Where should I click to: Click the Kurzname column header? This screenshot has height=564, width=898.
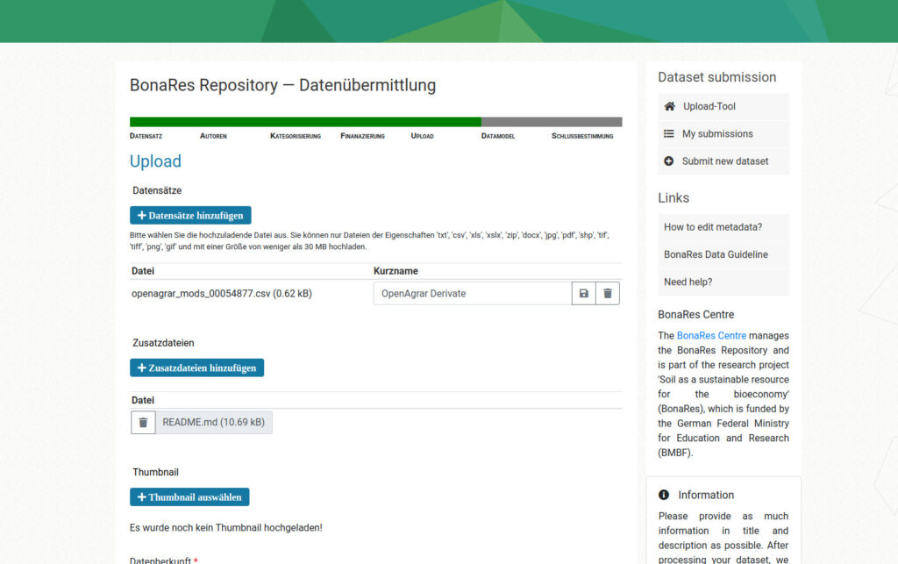point(396,271)
